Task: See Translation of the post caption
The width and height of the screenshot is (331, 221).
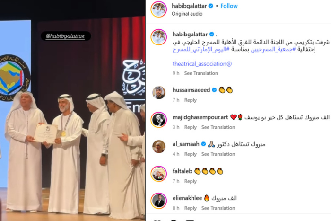Action: (x=201, y=73)
